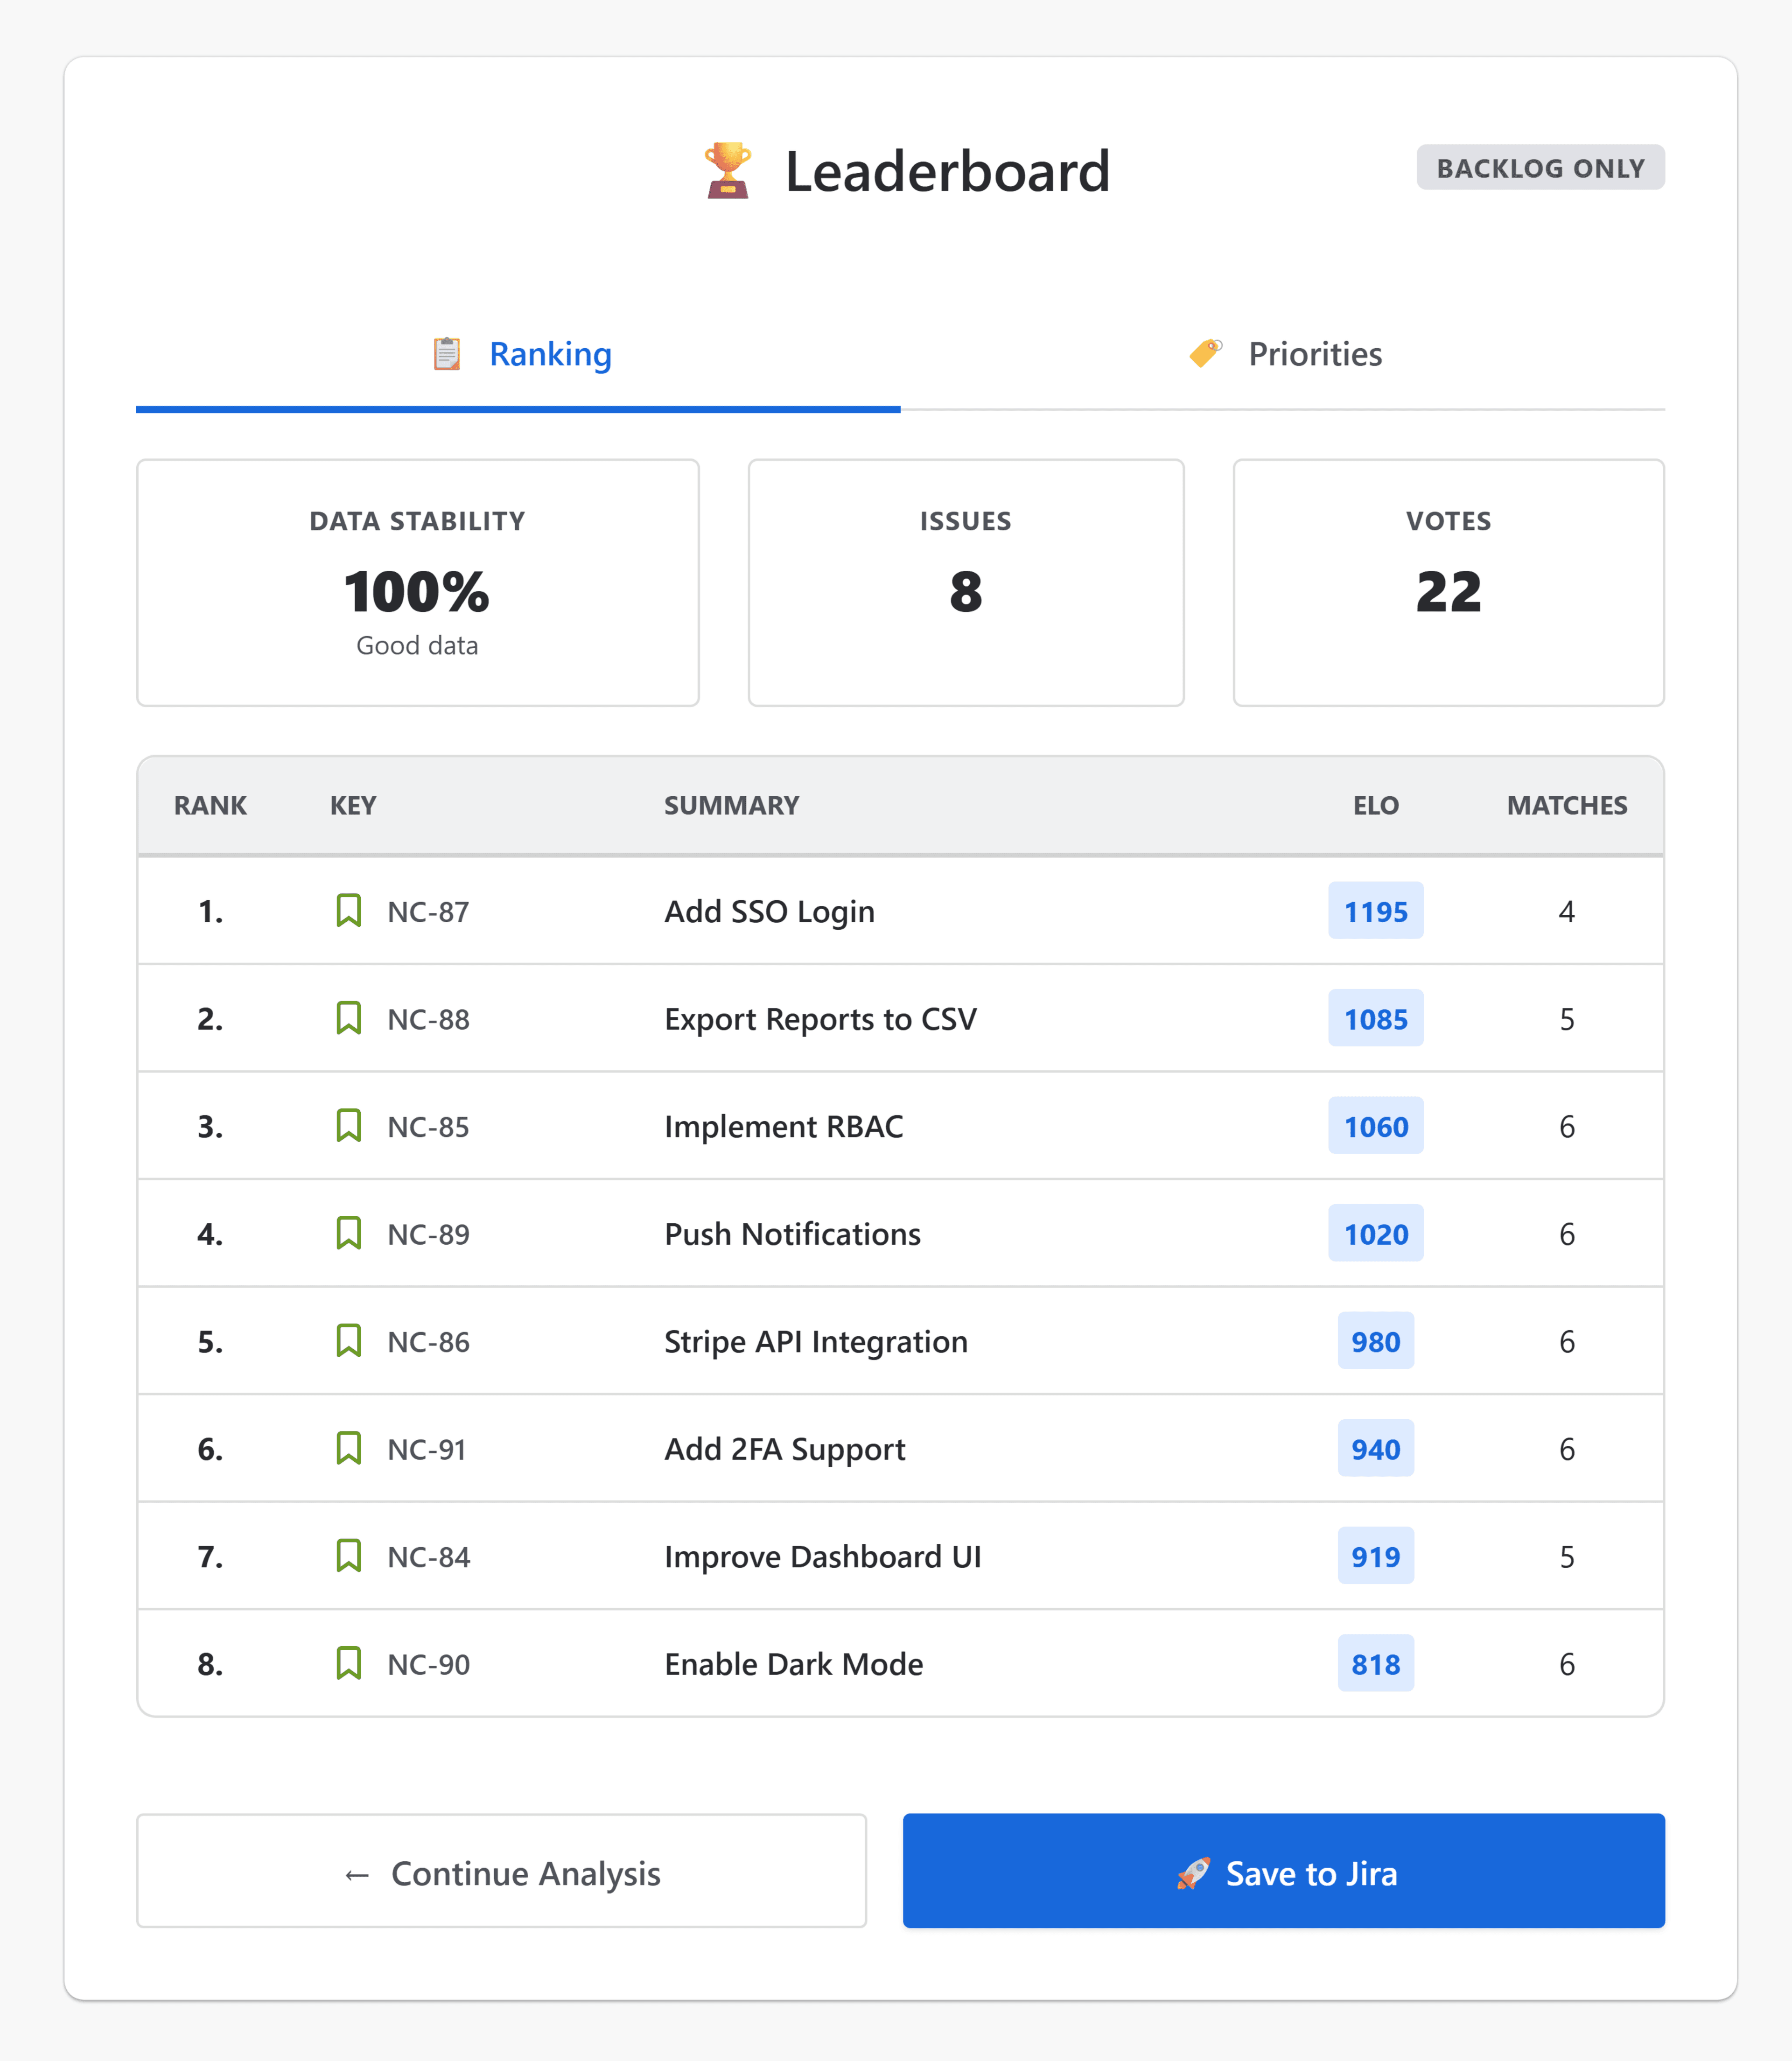
Task: Click the bookmark icon for NC-88
Action: point(348,1018)
